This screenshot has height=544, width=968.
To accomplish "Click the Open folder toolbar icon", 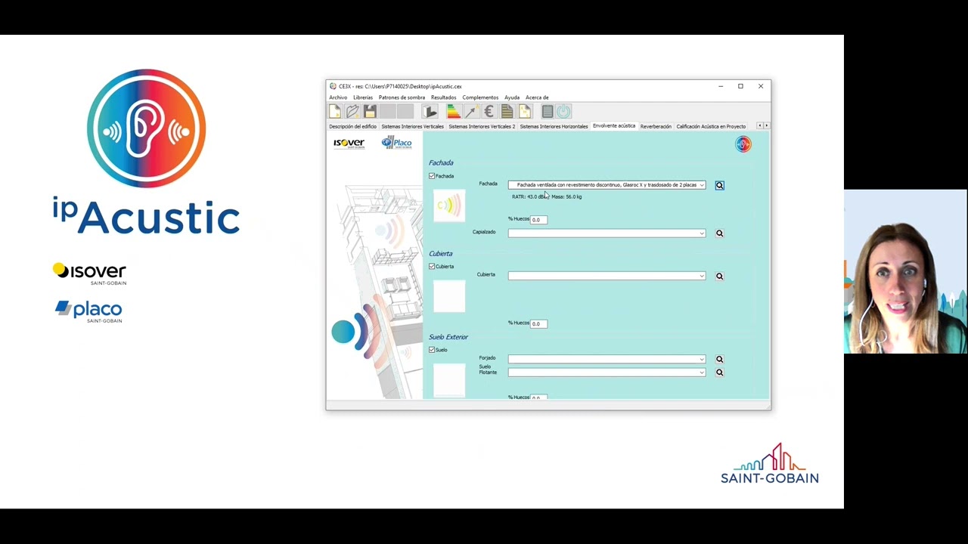I will tap(352, 112).
